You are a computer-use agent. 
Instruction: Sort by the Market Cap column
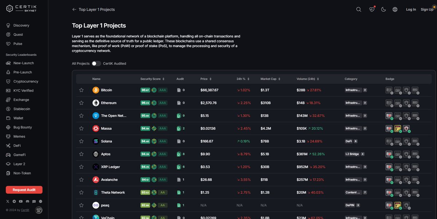[x=270, y=79]
